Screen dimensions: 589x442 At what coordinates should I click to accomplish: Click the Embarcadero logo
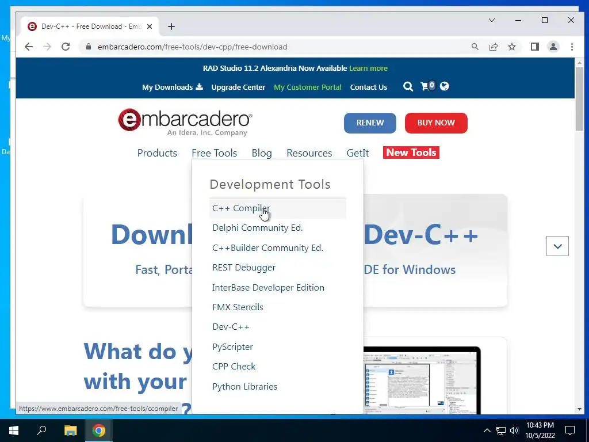pyautogui.click(x=185, y=122)
